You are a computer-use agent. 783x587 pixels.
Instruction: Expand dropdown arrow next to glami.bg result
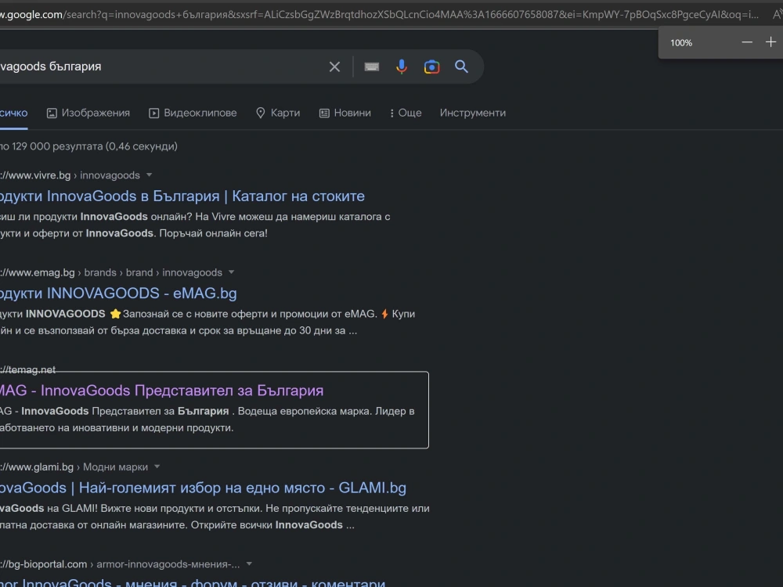[157, 466]
